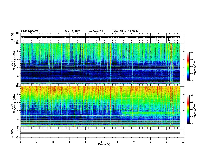This screenshot has height=159, width=206.
Task: Click the "station=OUJ" label
Action: [x=96, y=31]
